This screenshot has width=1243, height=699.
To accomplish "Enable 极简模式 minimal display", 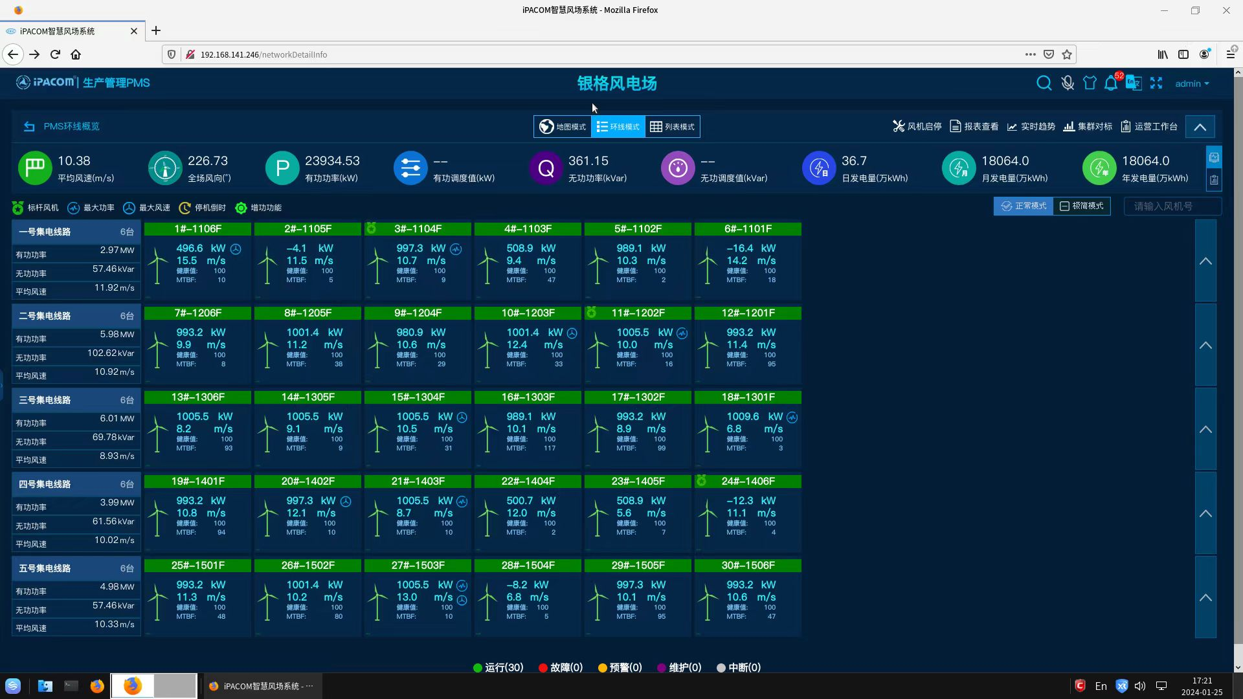I will pos(1081,206).
